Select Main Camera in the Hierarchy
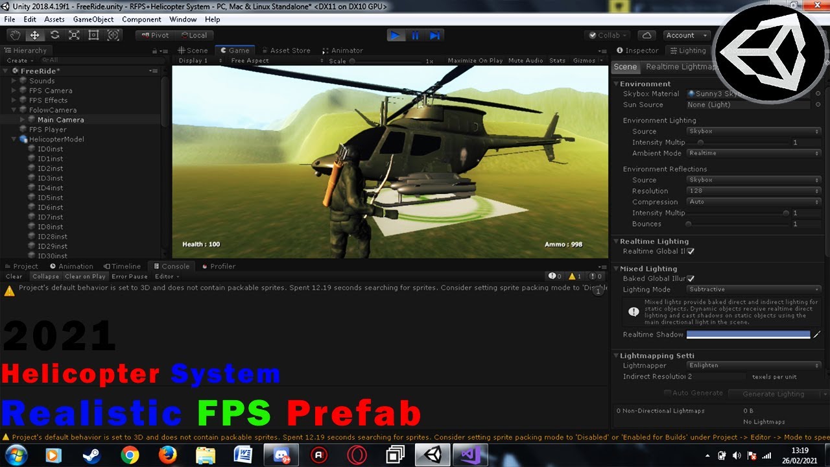The image size is (830, 467). click(x=60, y=120)
